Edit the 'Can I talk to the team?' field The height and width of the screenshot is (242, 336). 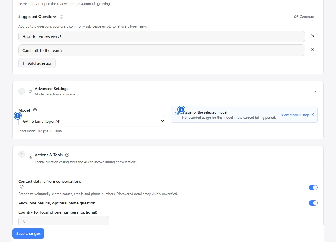point(161,50)
